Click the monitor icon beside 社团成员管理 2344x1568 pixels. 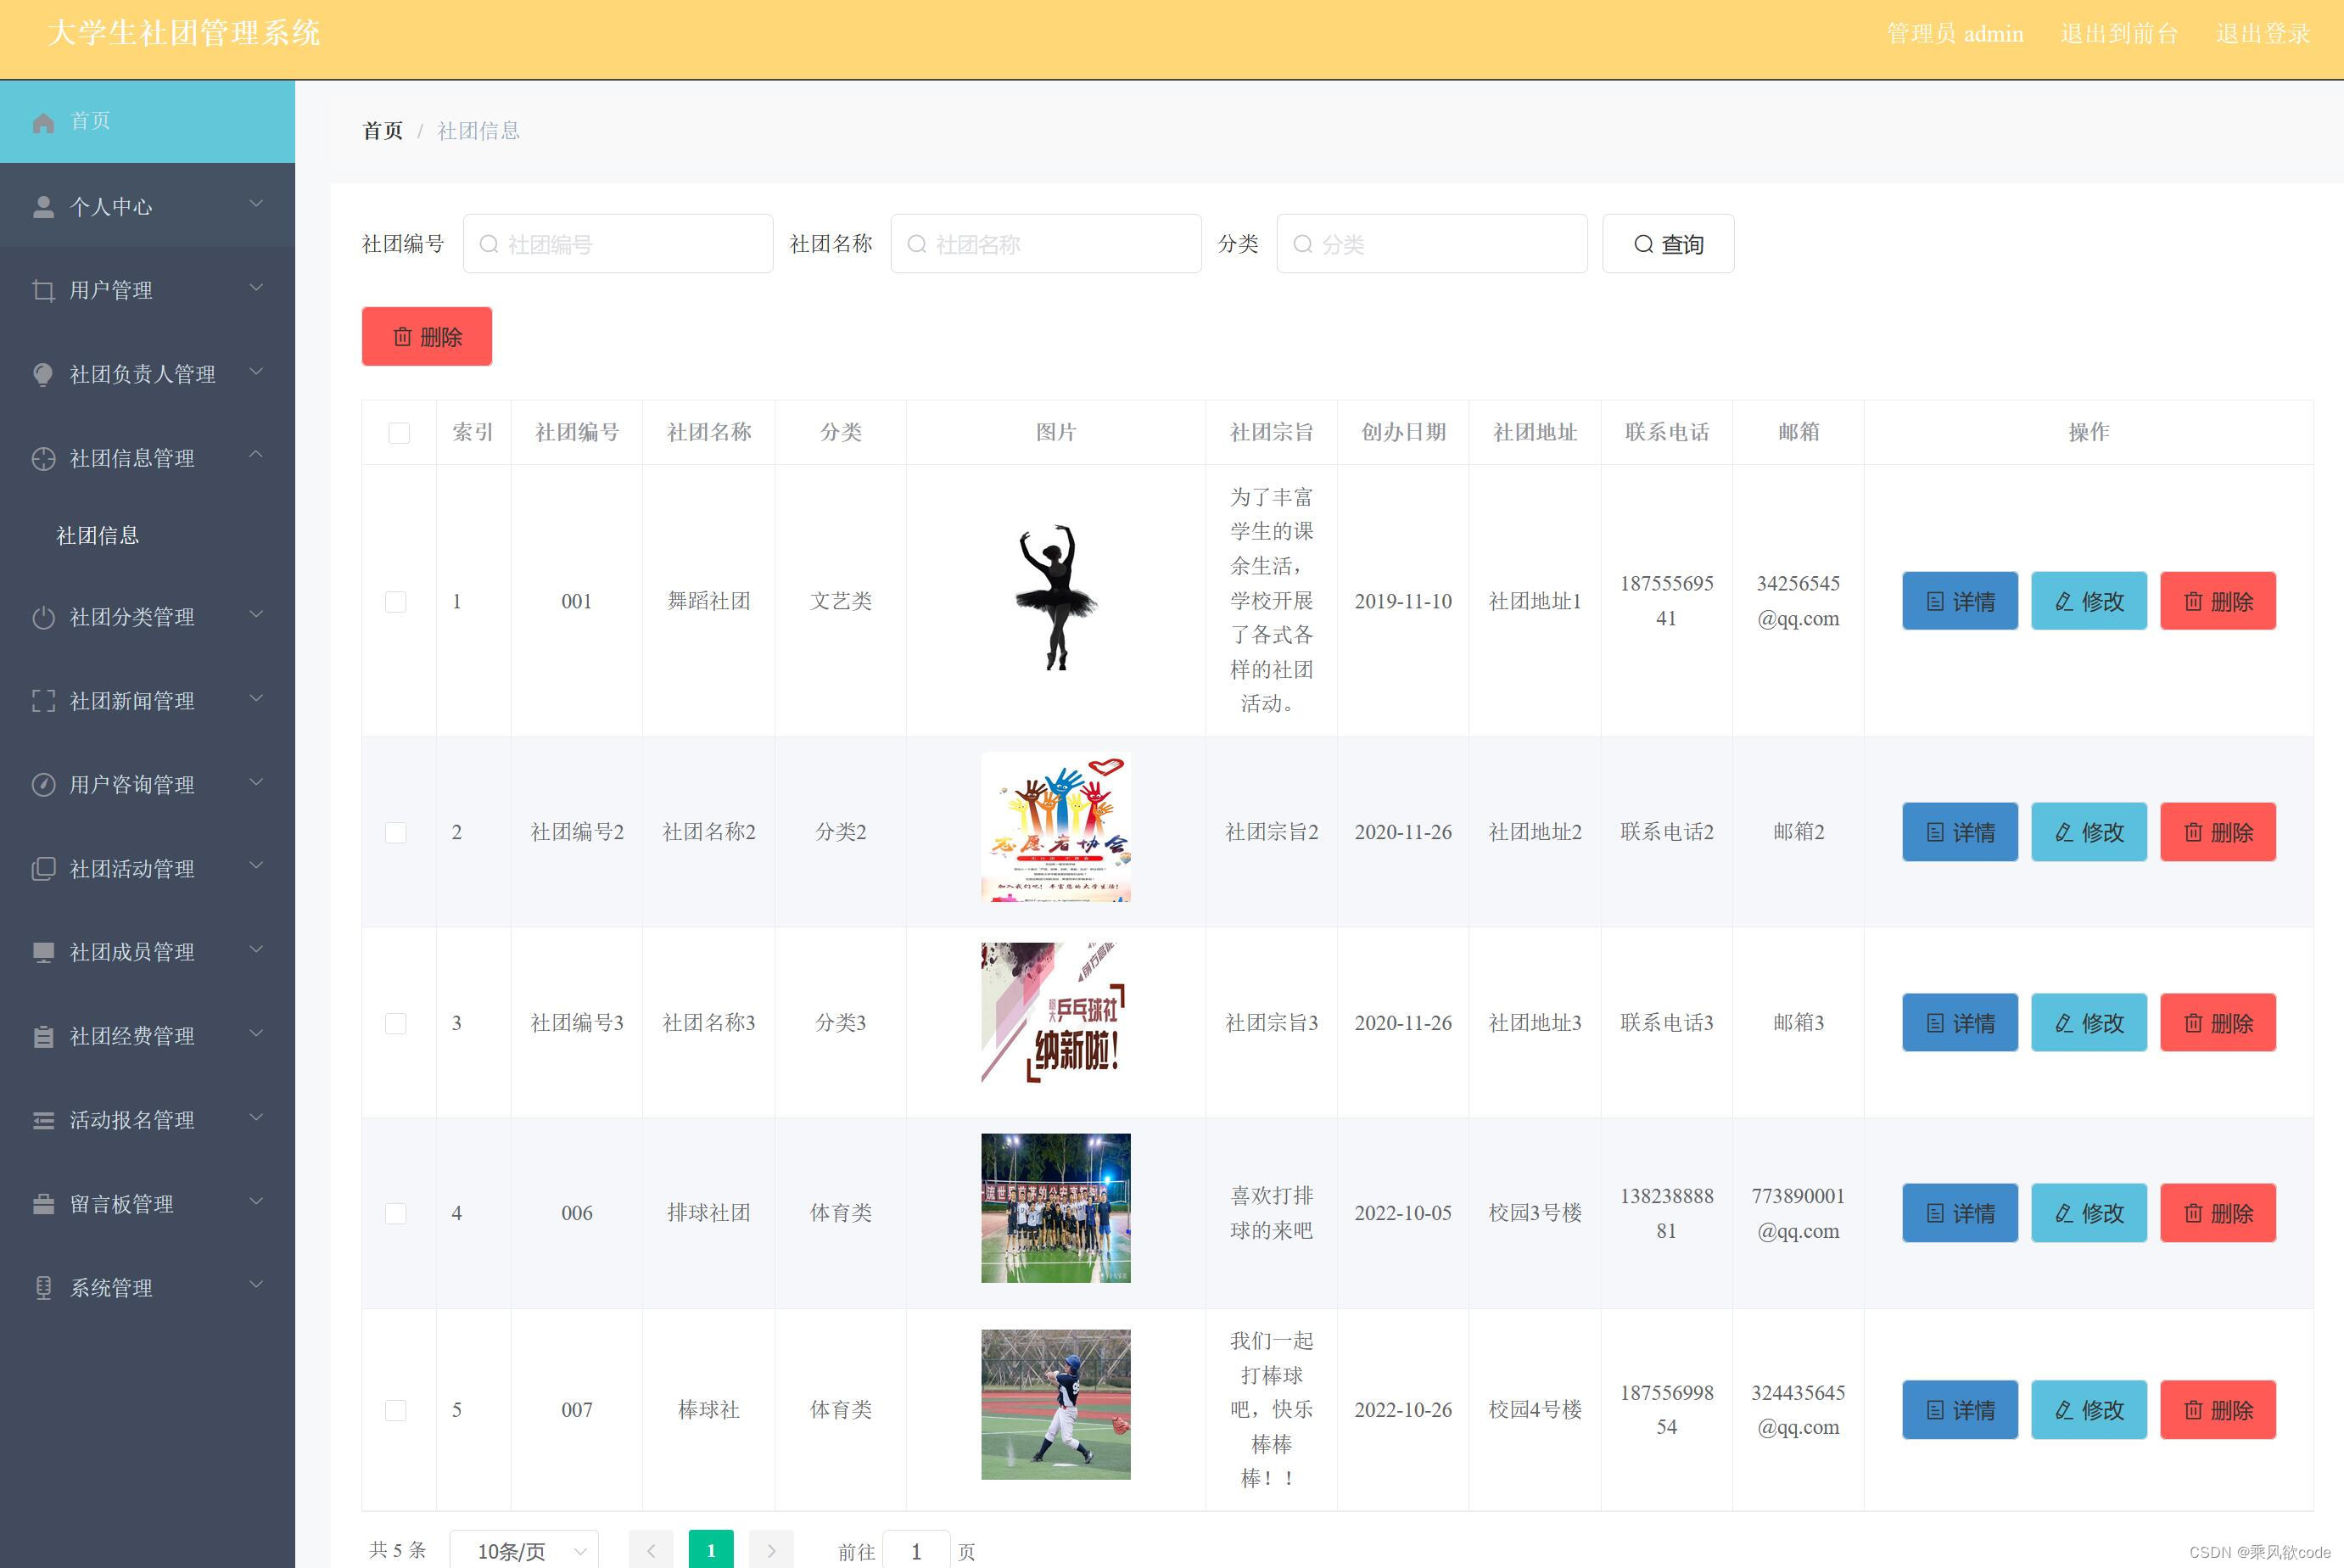43,952
